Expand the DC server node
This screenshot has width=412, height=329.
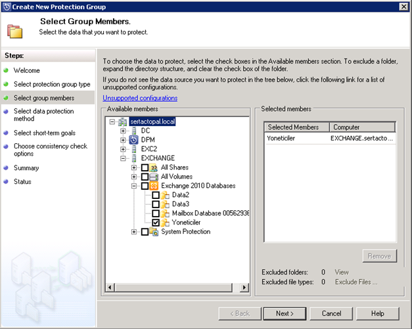coord(123,131)
